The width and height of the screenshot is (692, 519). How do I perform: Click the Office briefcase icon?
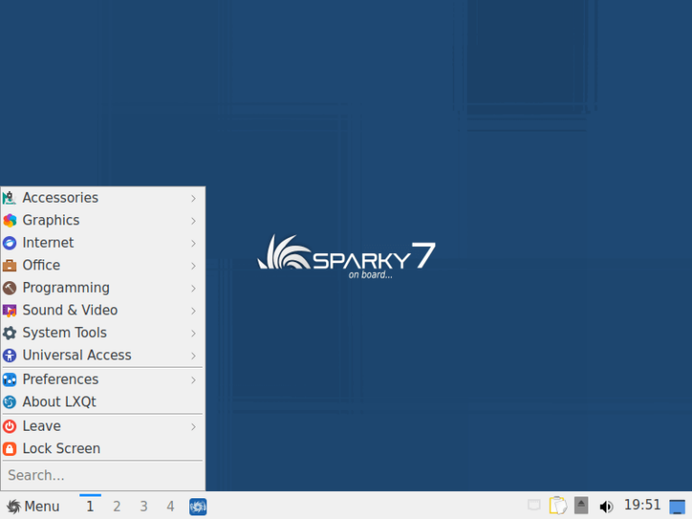(10, 265)
